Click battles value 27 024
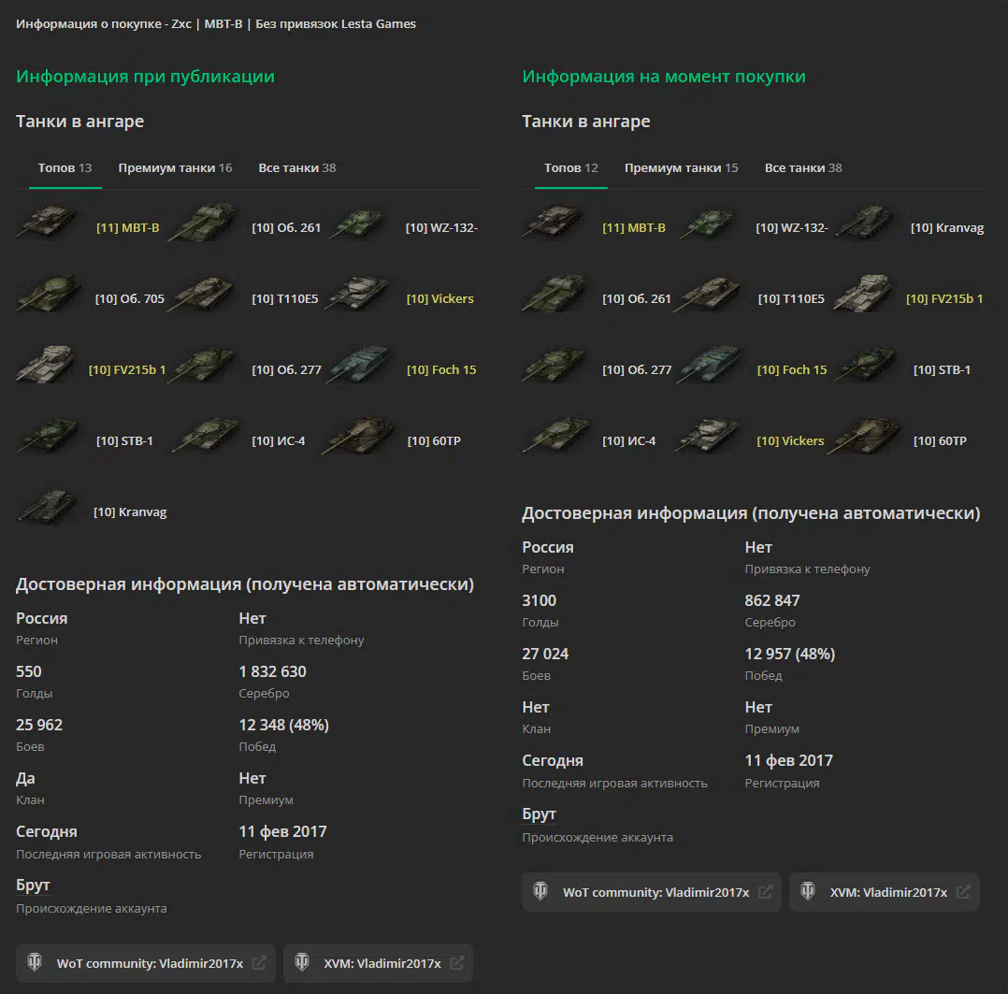Image resolution: width=1008 pixels, height=994 pixels. point(545,654)
